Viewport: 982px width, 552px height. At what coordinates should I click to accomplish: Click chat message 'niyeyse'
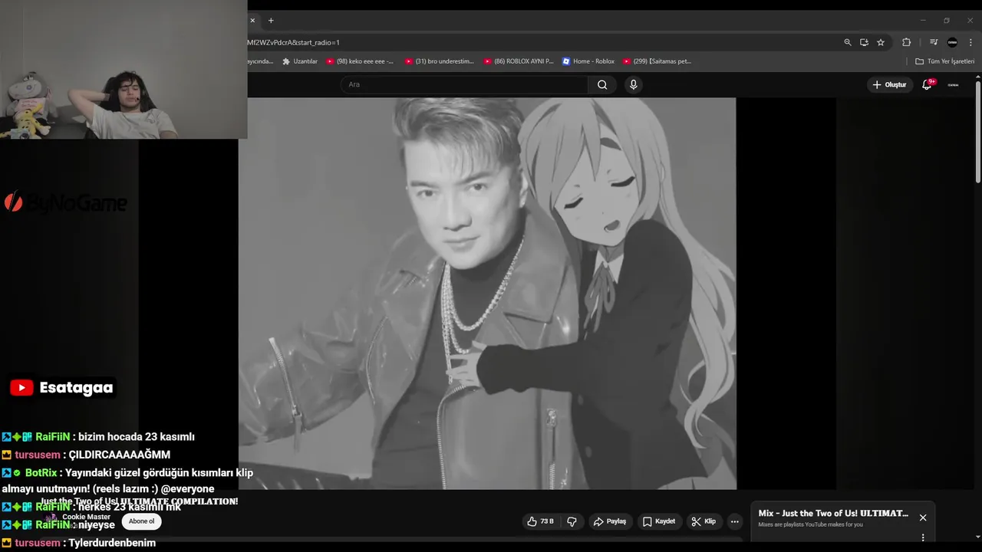click(97, 525)
